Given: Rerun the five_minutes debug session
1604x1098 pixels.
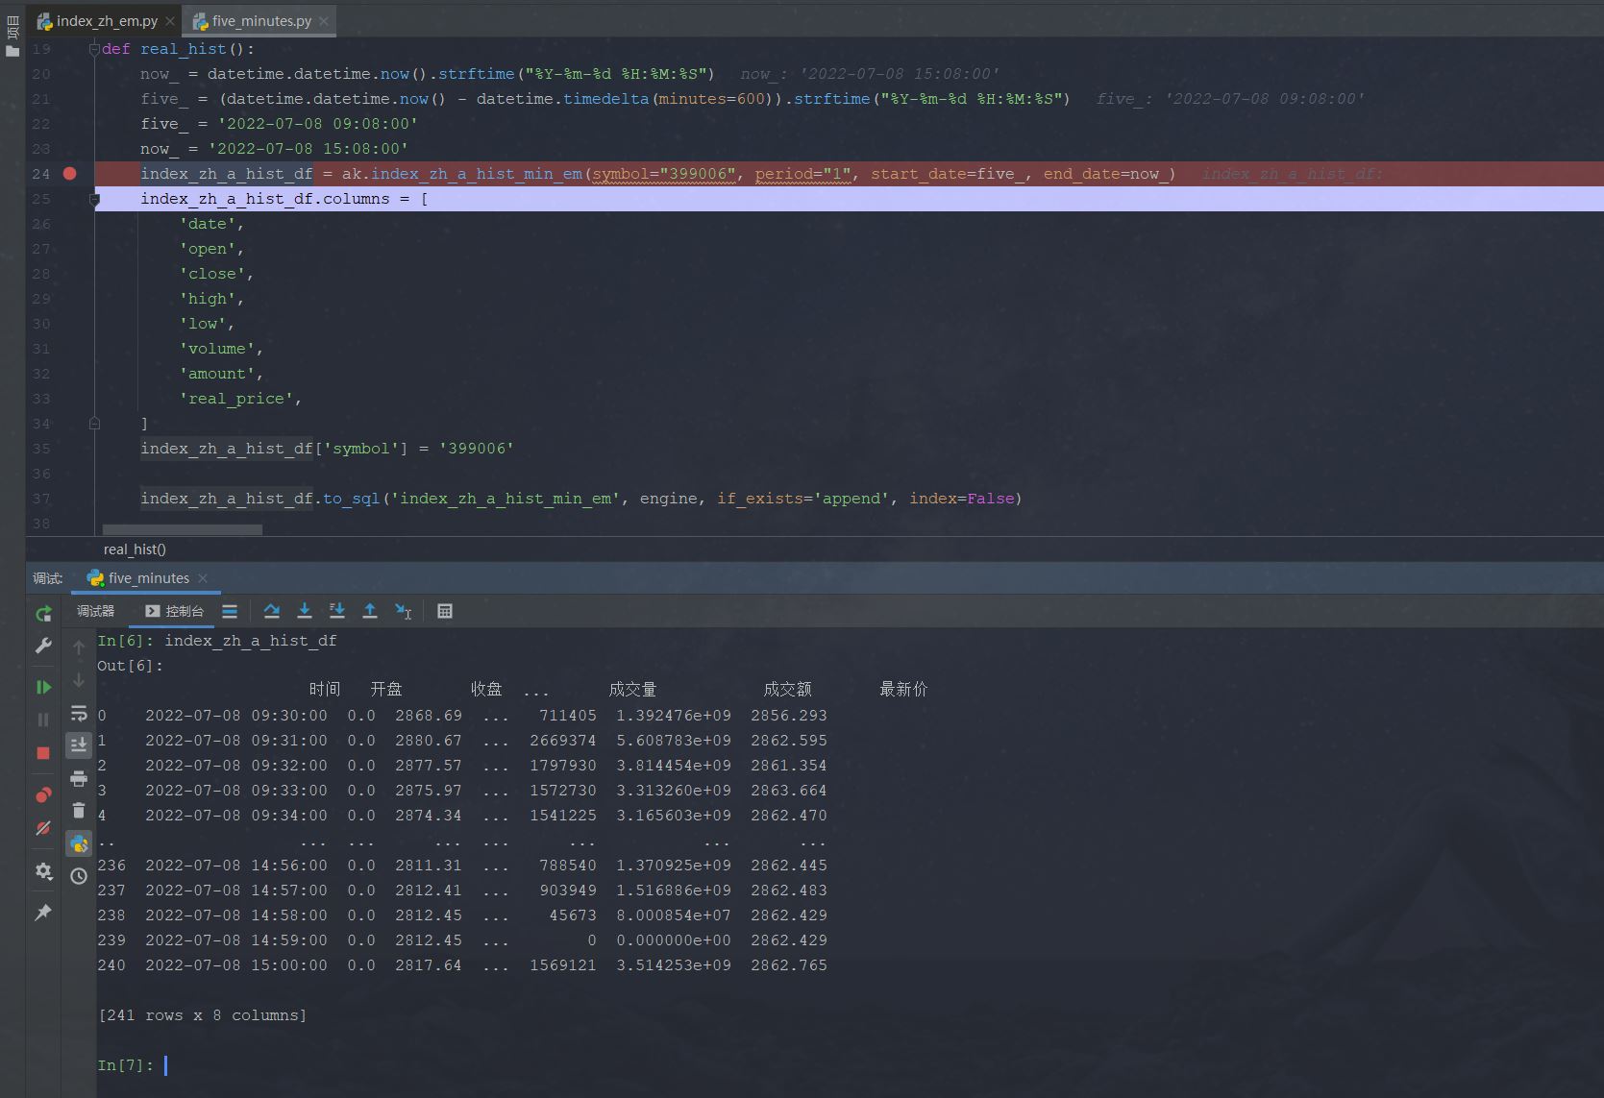Looking at the screenshot, I should point(43,613).
